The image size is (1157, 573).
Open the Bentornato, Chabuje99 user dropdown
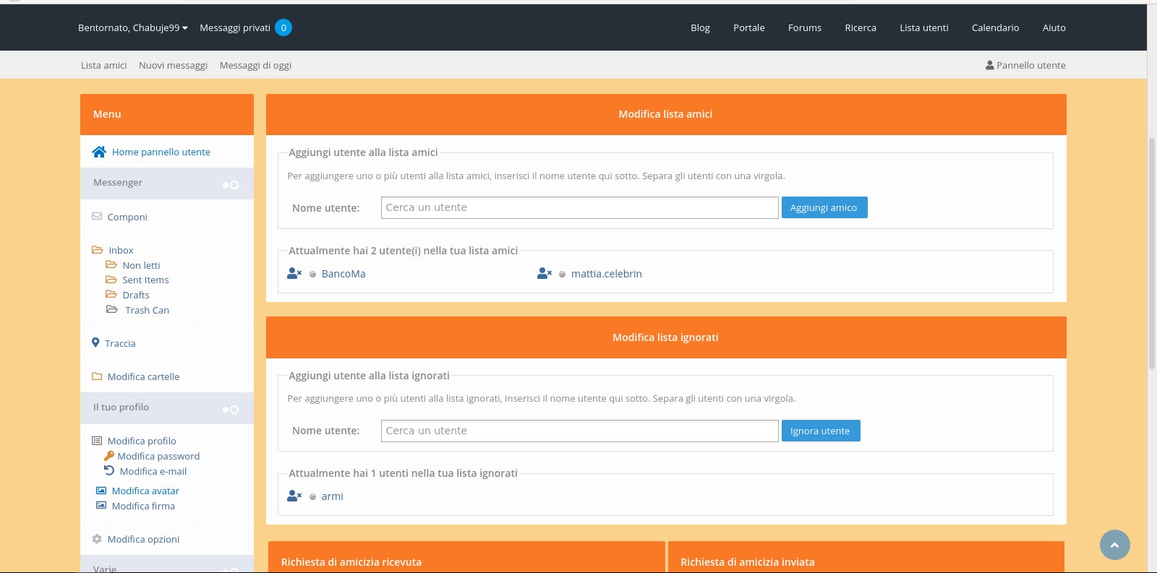tap(133, 27)
